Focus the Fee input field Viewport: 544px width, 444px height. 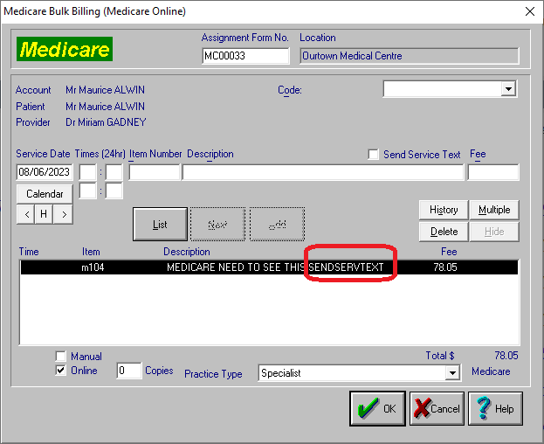click(493, 172)
